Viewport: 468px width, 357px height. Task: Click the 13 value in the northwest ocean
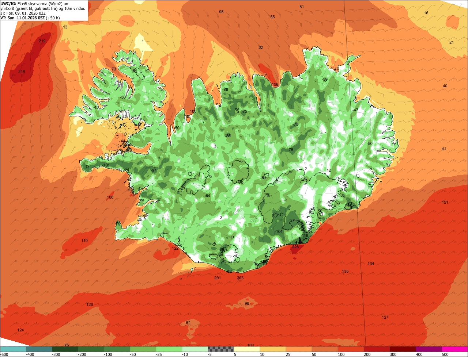pyautogui.click(x=65, y=27)
